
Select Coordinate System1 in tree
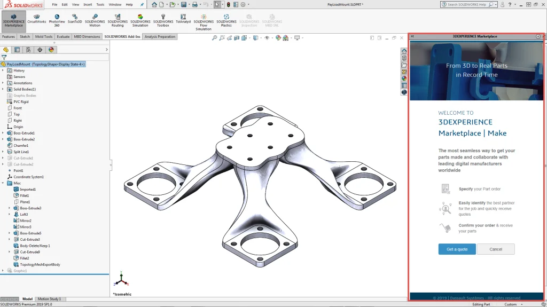[29, 177]
